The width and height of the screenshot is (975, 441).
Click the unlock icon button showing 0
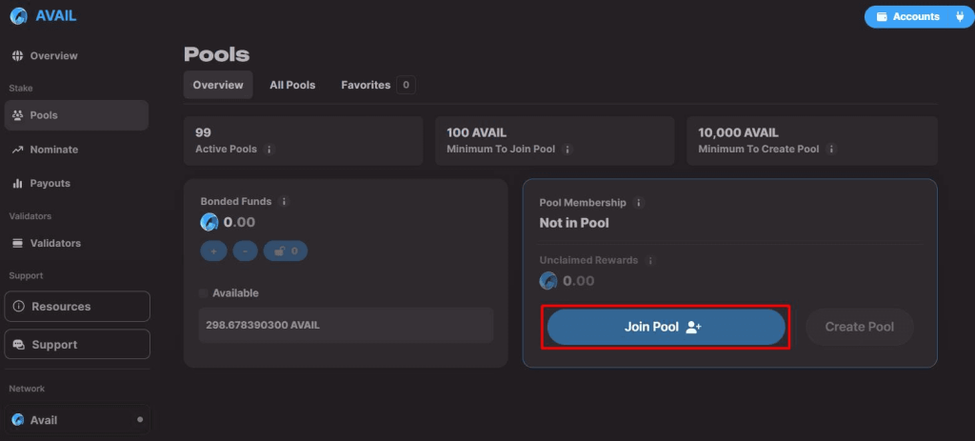(286, 251)
